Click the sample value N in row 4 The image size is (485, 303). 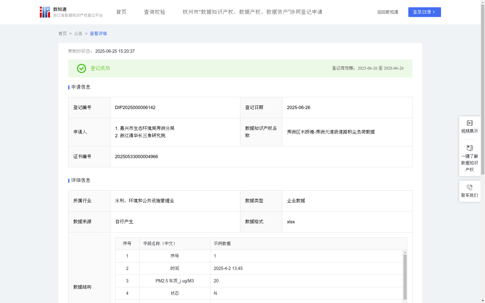click(215, 293)
